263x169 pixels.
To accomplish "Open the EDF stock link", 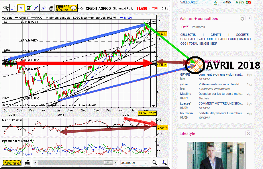I will tap(214, 44).
